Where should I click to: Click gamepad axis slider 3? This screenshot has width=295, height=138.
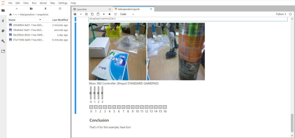tap(102, 93)
